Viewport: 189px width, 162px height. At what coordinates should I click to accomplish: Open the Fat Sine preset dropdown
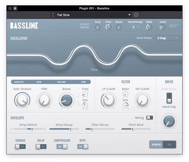pos(94,15)
